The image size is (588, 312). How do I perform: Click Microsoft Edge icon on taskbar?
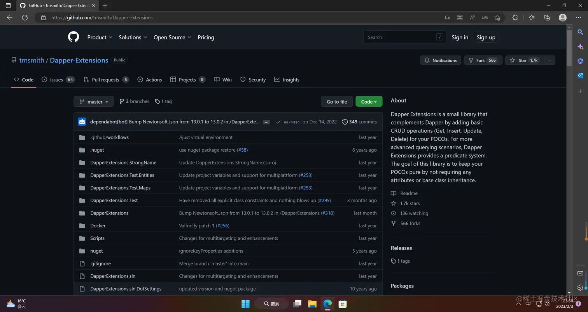(x=327, y=303)
